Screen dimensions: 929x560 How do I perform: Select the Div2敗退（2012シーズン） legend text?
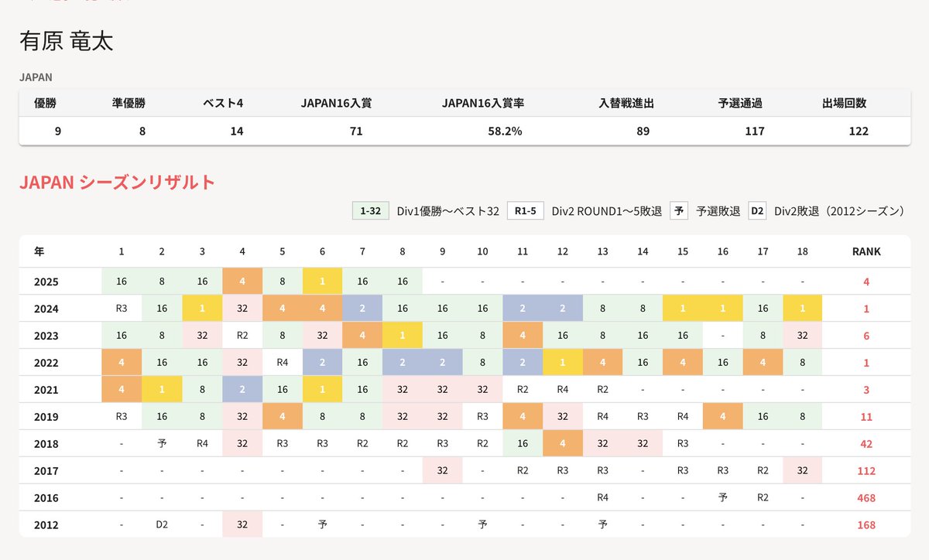click(839, 210)
